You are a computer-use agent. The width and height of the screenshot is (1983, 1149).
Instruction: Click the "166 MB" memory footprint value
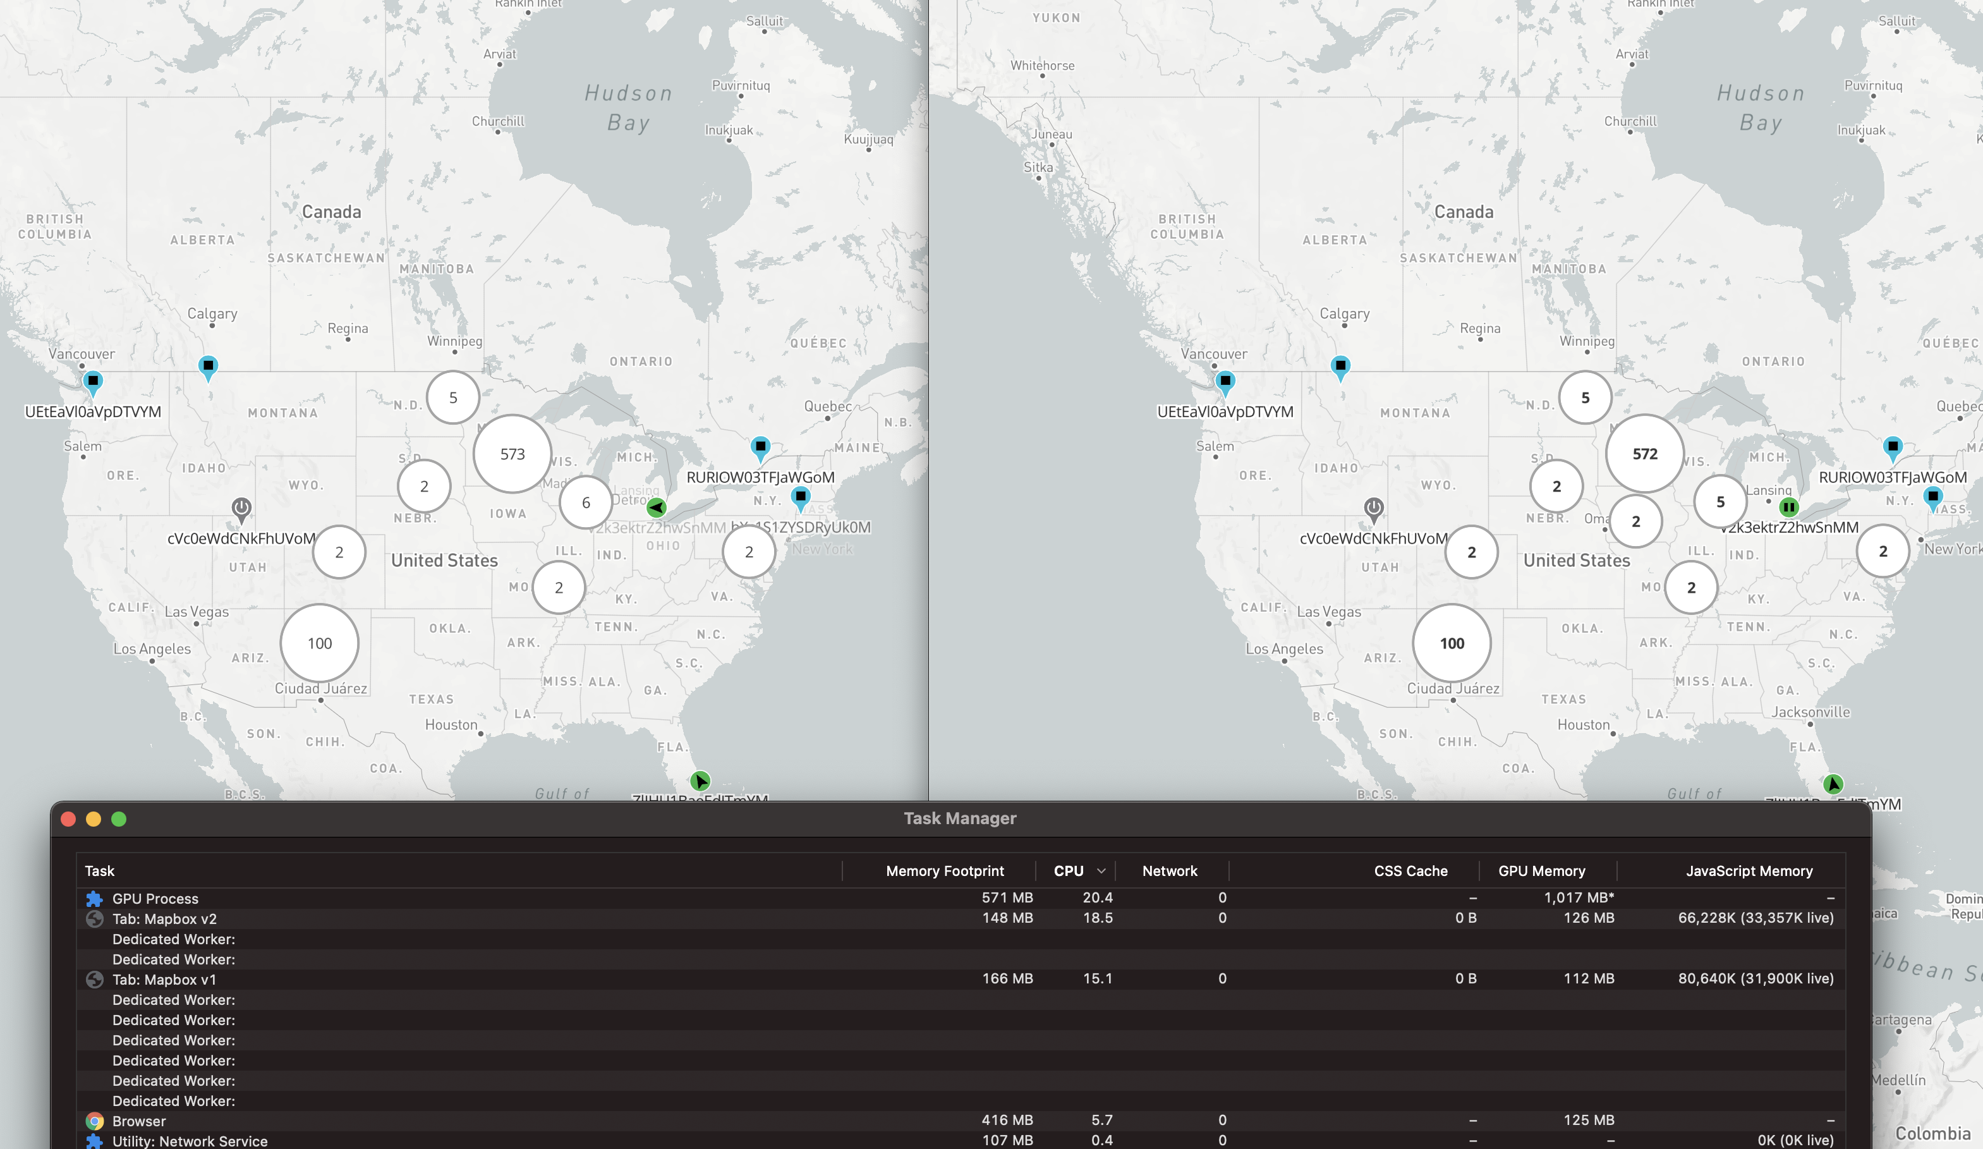coord(1007,979)
